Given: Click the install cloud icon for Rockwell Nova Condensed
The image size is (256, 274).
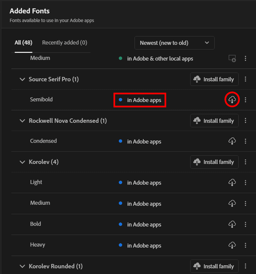Looking at the screenshot, I should [232, 141].
